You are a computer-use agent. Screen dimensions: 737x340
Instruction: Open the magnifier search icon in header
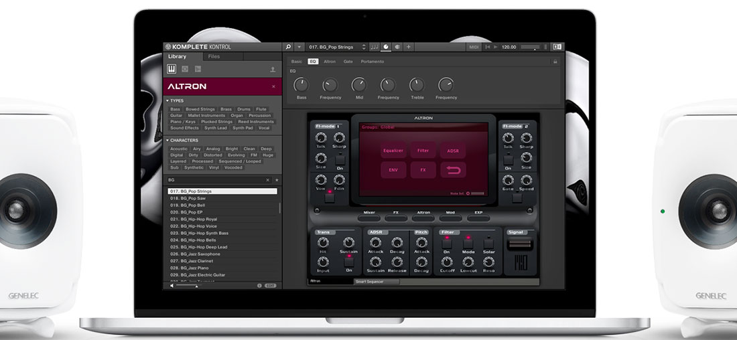[x=289, y=47]
